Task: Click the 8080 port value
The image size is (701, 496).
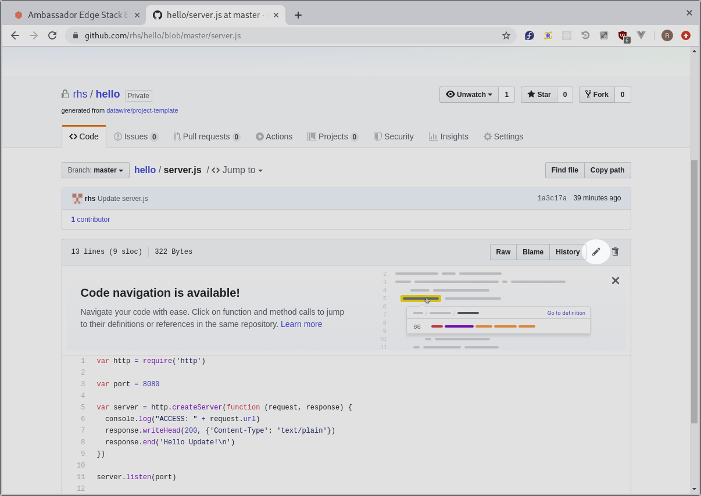Action: pyautogui.click(x=151, y=384)
